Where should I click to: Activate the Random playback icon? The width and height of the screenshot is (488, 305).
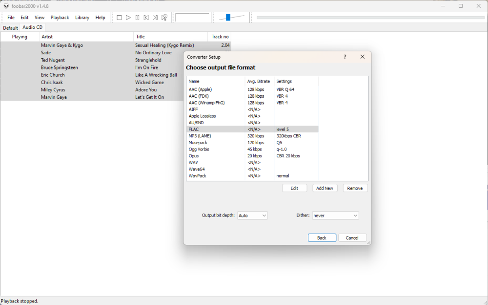pos(164,17)
